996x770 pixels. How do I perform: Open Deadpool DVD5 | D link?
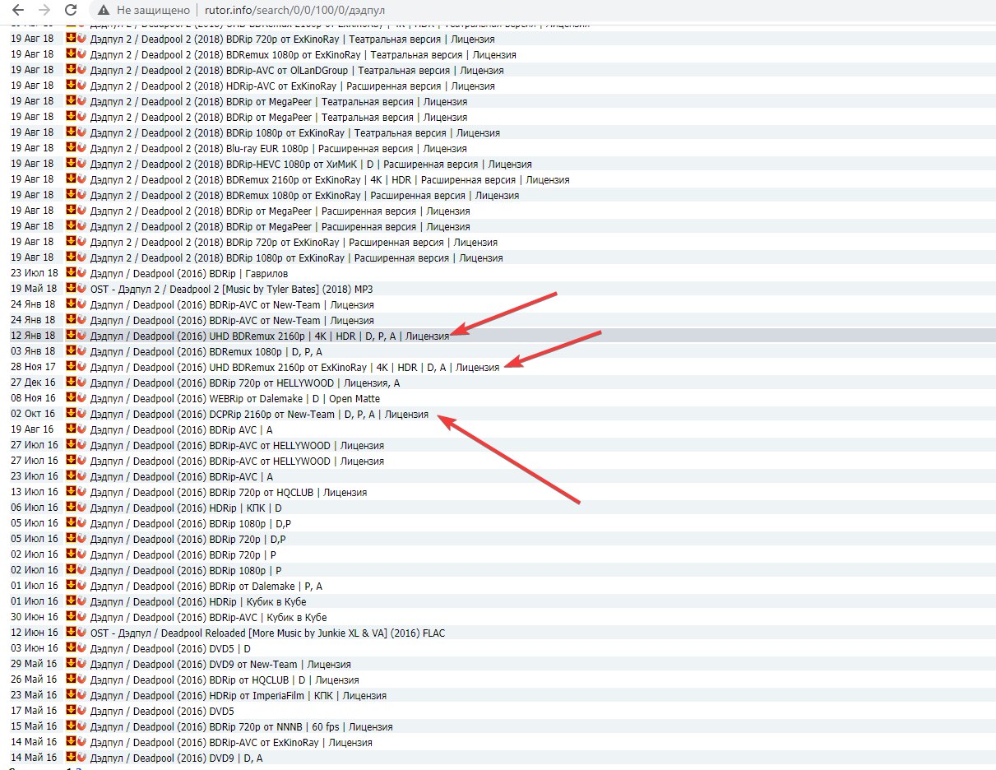[170, 648]
